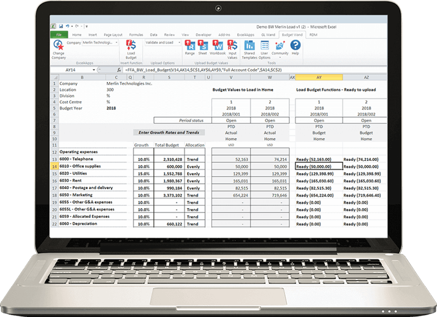This screenshot has height=317, width=437.
Task: Click Total Budget value 2,310,428
Action: tap(169, 159)
